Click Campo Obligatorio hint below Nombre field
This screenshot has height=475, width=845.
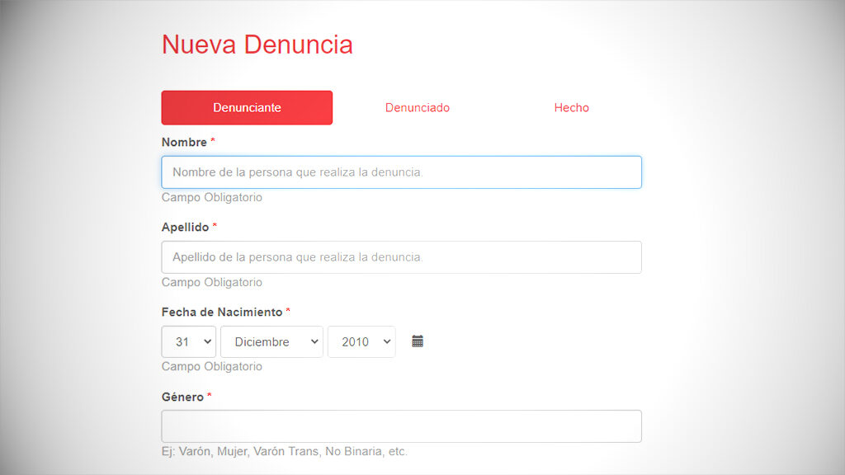211,198
